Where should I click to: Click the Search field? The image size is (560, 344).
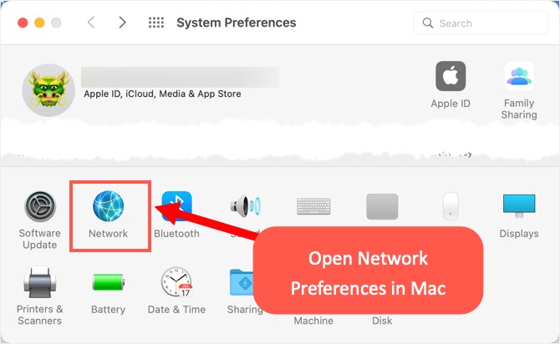pos(481,23)
